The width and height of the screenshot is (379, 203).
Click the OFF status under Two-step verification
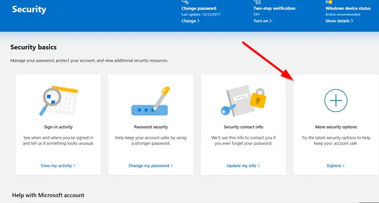click(x=257, y=15)
